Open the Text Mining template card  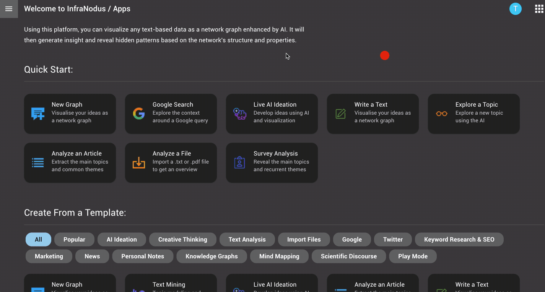pyautogui.click(x=171, y=283)
